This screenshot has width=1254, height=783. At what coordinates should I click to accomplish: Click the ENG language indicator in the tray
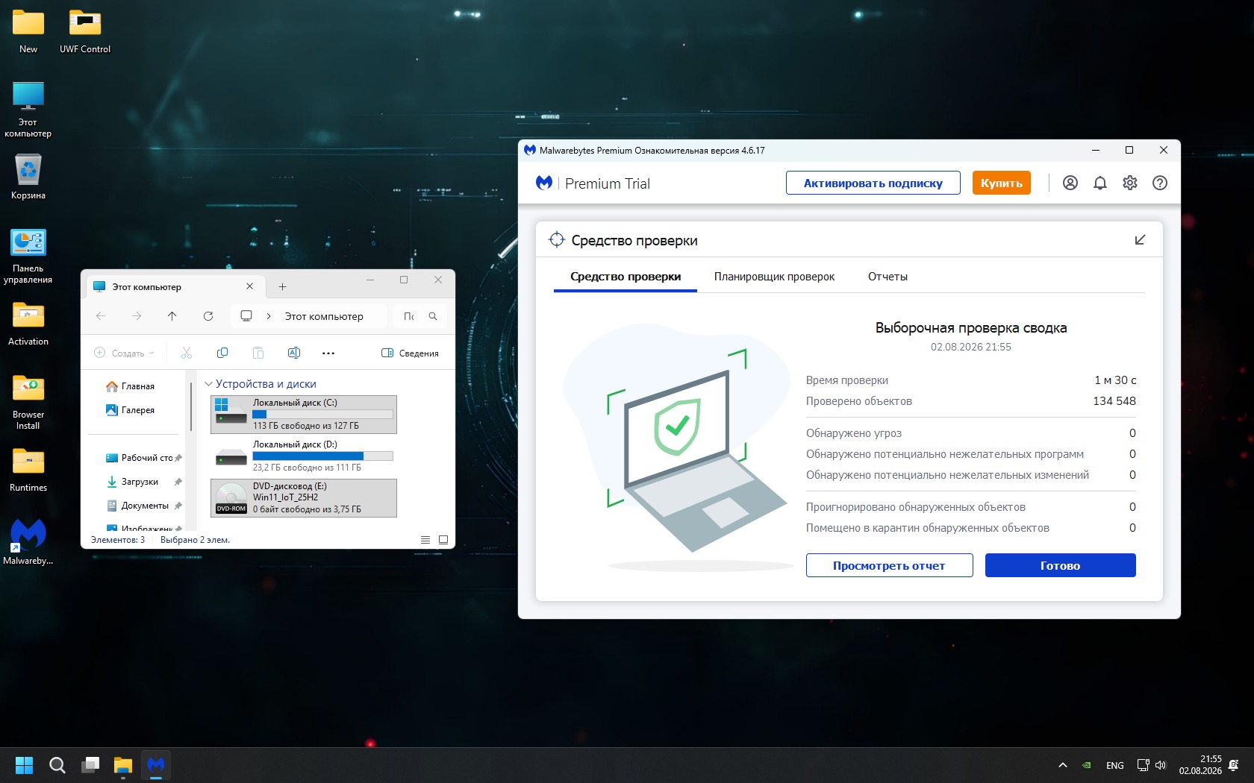pos(1115,766)
